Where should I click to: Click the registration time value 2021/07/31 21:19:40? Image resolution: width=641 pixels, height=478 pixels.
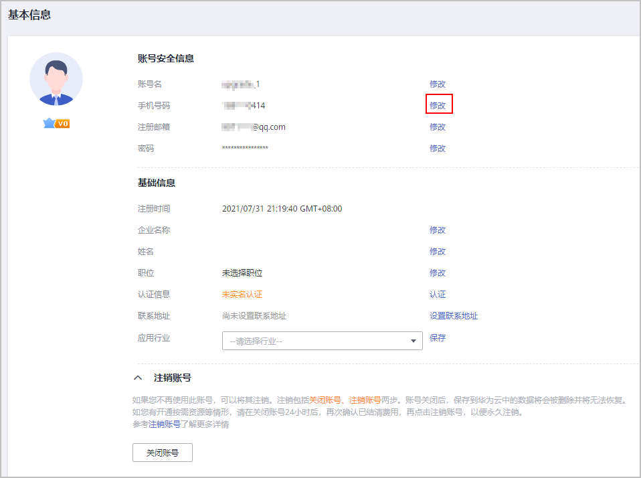[x=282, y=208]
